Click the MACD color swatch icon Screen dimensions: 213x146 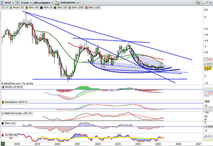[x=3, y=87]
